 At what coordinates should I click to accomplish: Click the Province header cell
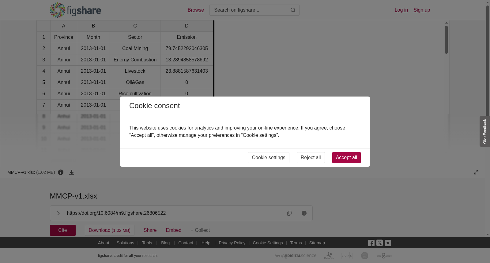(64, 37)
